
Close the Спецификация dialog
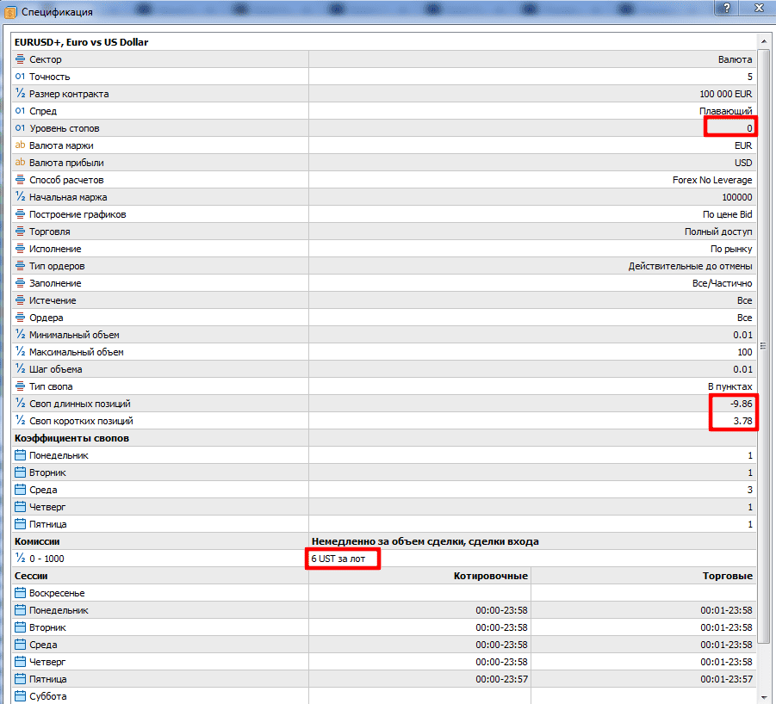coord(758,8)
